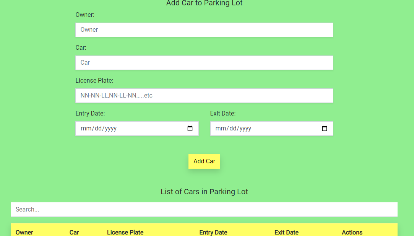The image size is (414, 236).
Task: Select the Car column header in the table
Action: click(74, 232)
